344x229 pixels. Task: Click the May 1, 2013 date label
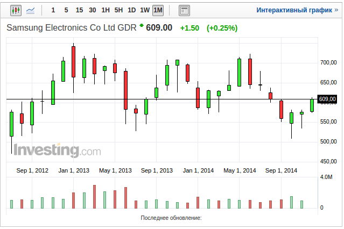pos(115,170)
